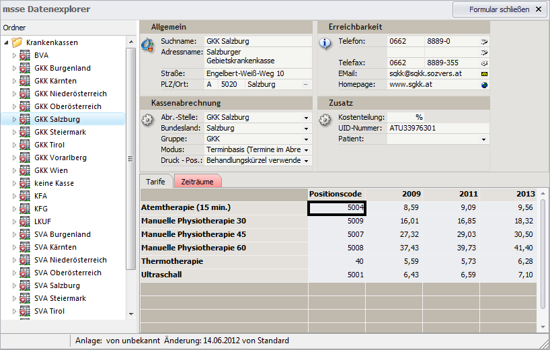Select the Atemtherapie (15 min.) row header
550x350 pixels.
tap(224, 207)
